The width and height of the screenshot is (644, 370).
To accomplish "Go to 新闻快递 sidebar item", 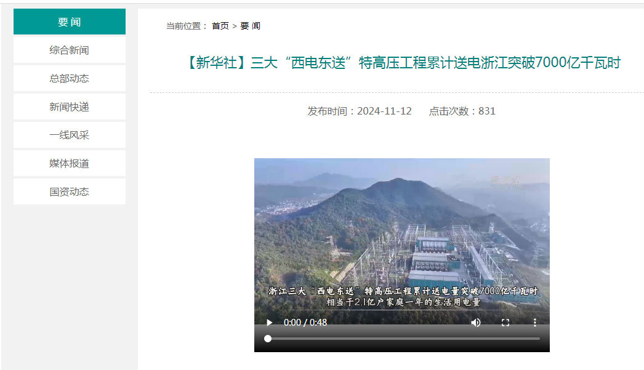I will (70, 107).
